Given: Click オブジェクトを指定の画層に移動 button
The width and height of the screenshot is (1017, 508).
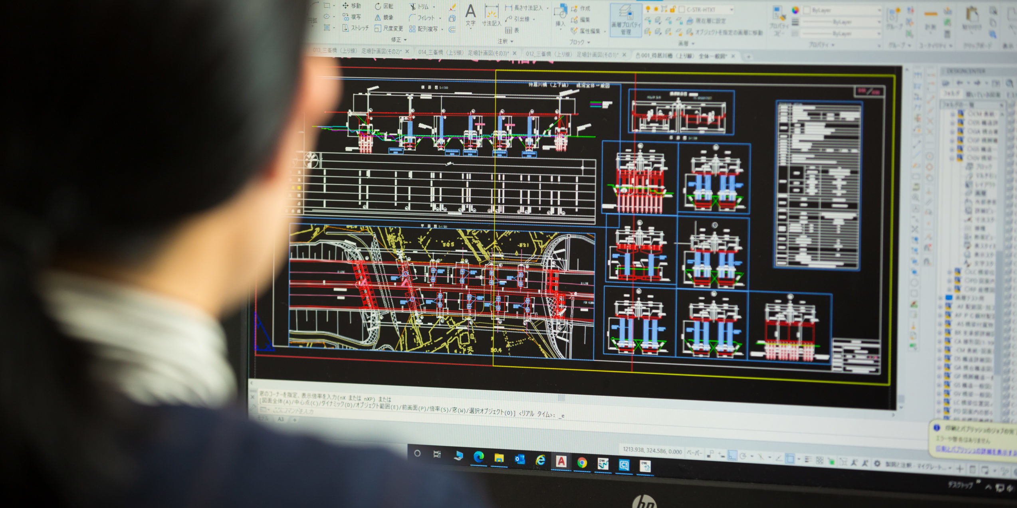Looking at the screenshot, I should (x=724, y=32).
